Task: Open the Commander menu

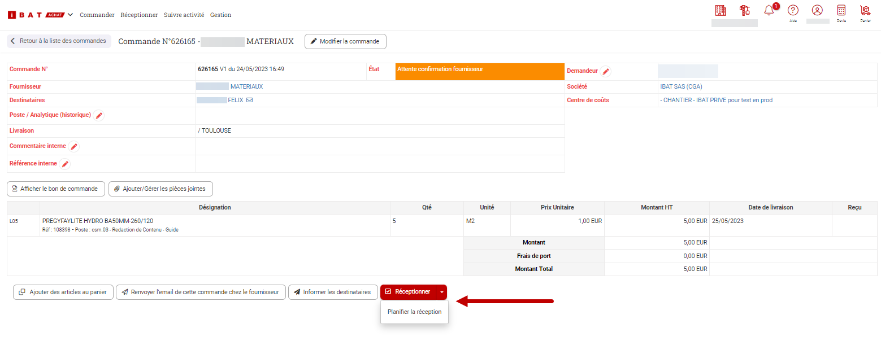Action: pyautogui.click(x=97, y=15)
